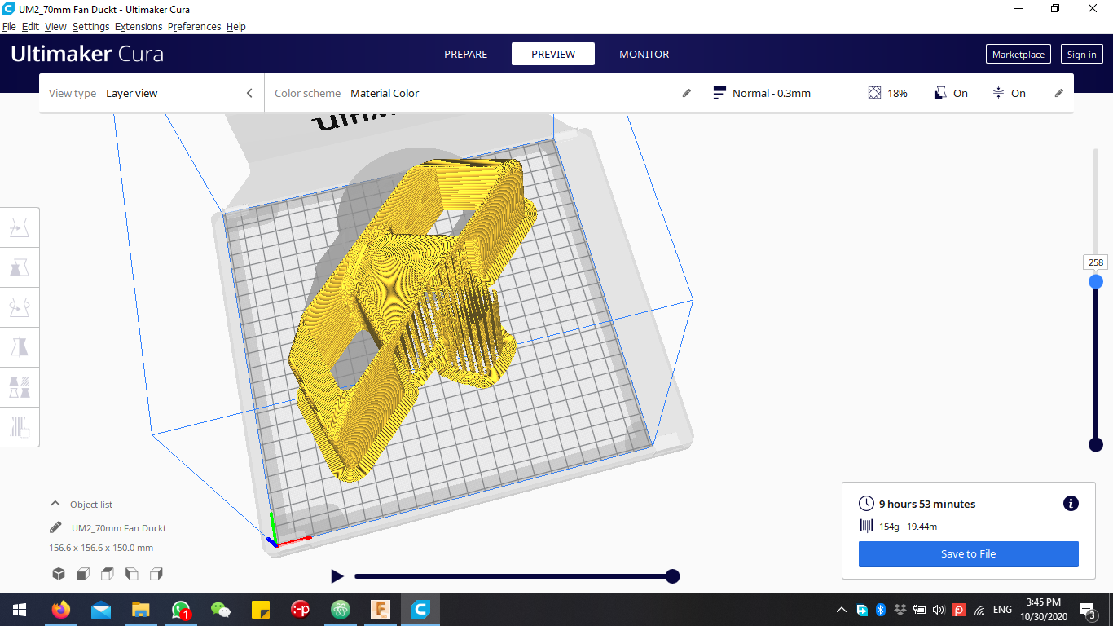This screenshot has width=1113, height=626.
Task: Open the Per Model Settings tool
Action: pyautogui.click(x=20, y=387)
